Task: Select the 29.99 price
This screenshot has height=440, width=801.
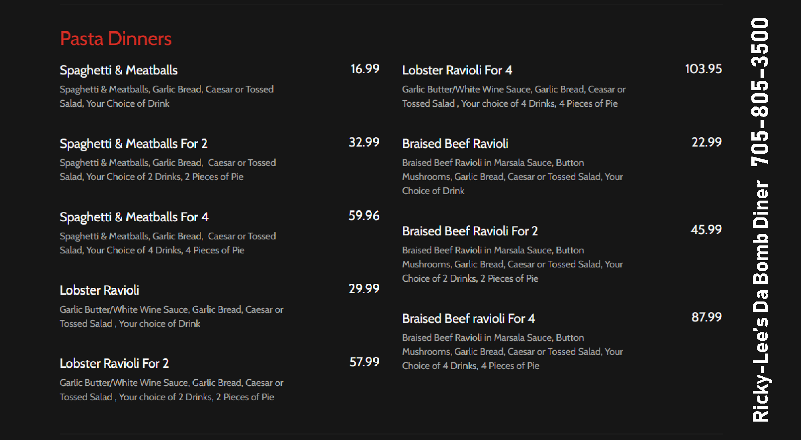Action: click(x=364, y=289)
